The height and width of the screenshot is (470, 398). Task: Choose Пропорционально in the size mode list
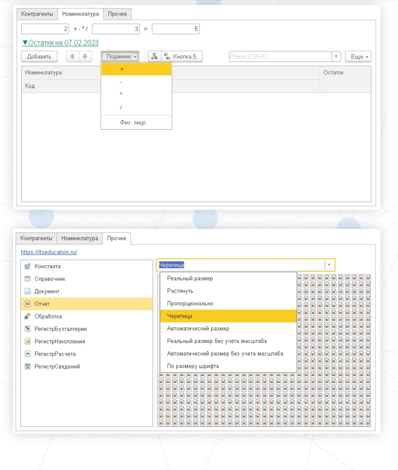190,304
